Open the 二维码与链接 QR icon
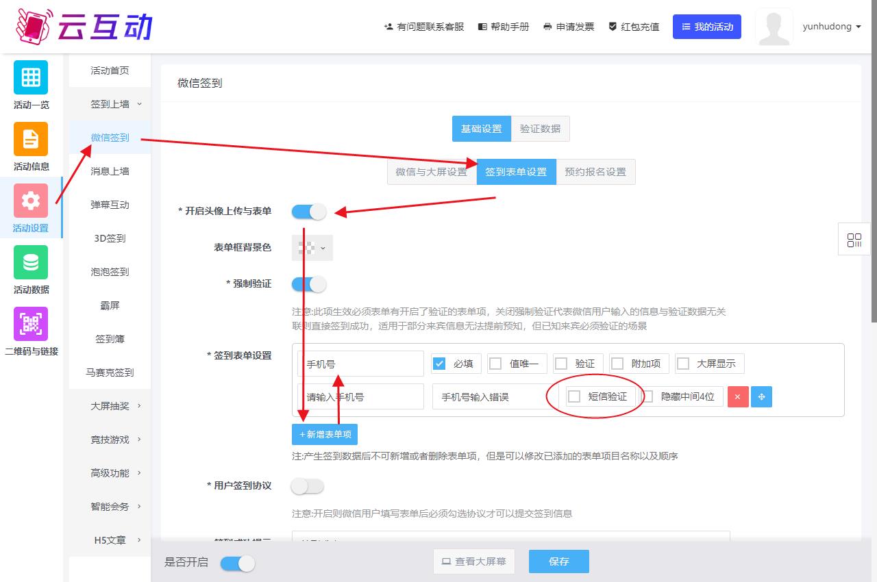877x582 pixels. pyautogui.click(x=31, y=324)
